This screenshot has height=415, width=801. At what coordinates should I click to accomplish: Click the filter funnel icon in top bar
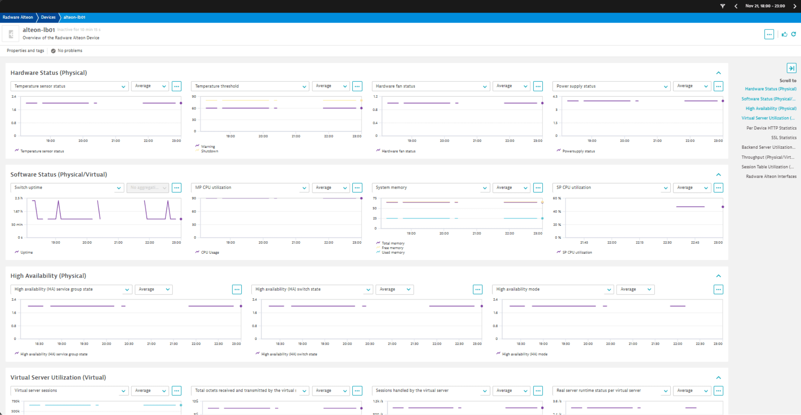coord(722,6)
